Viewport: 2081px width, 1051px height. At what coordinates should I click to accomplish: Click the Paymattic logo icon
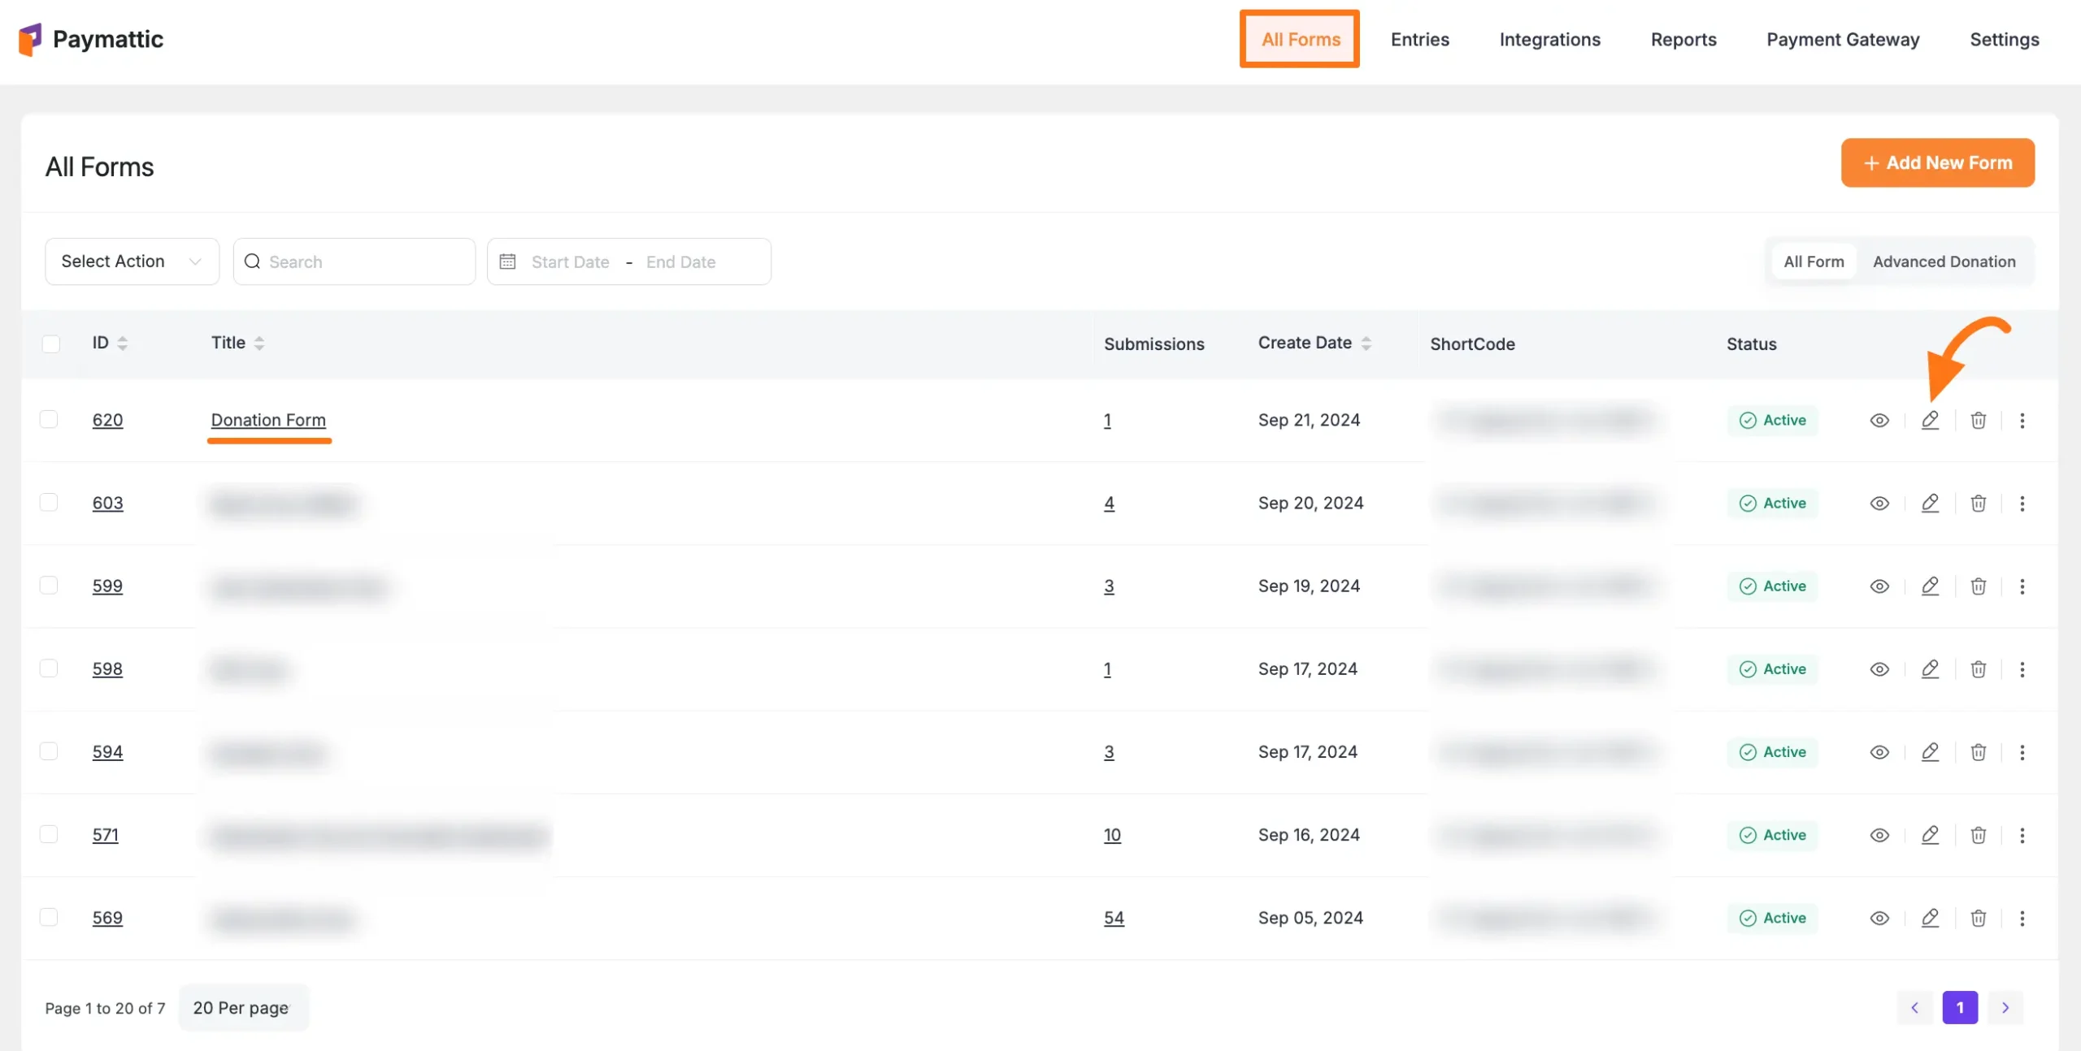tap(30, 39)
